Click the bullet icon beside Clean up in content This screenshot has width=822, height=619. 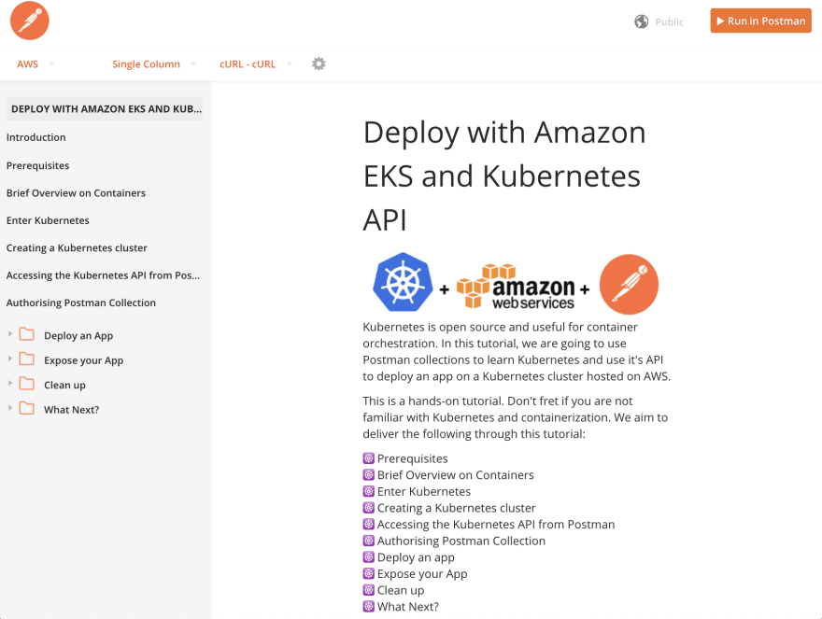pyautogui.click(x=369, y=590)
